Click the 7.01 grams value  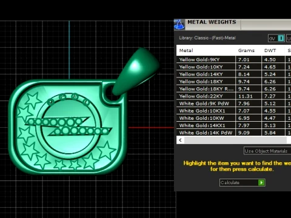click(x=244, y=59)
